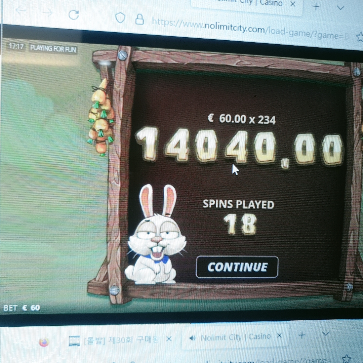
Task: Bookmark this page with the star icon
Action: (x=360, y=37)
